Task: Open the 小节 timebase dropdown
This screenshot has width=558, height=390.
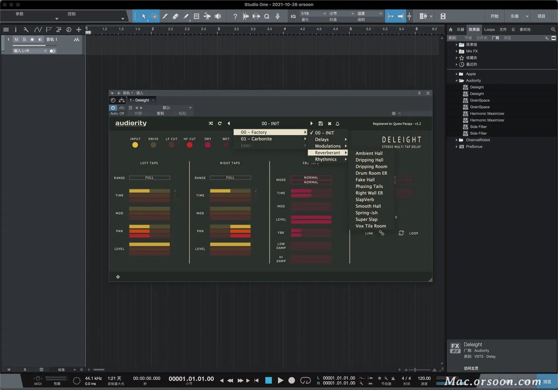Action: pyautogui.click(x=342, y=14)
